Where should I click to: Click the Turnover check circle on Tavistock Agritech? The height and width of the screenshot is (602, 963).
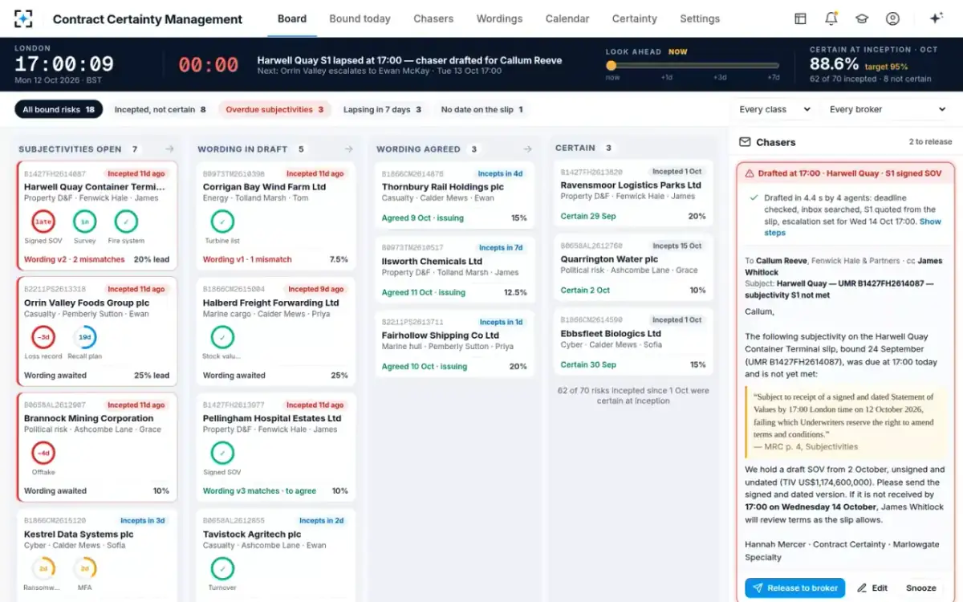click(222, 568)
